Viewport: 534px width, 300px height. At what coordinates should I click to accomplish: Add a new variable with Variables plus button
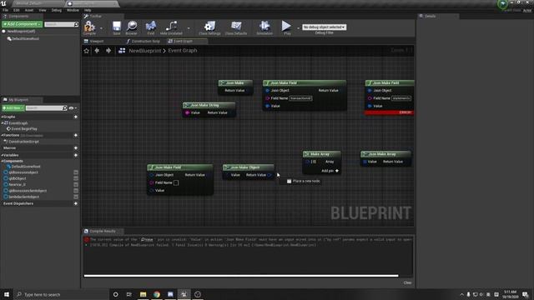[x=76, y=155]
